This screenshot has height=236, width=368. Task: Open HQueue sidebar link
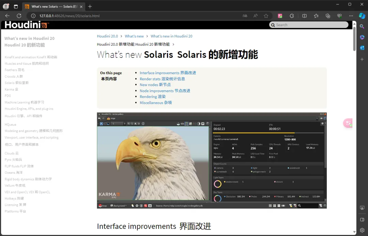tap(10, 125)
